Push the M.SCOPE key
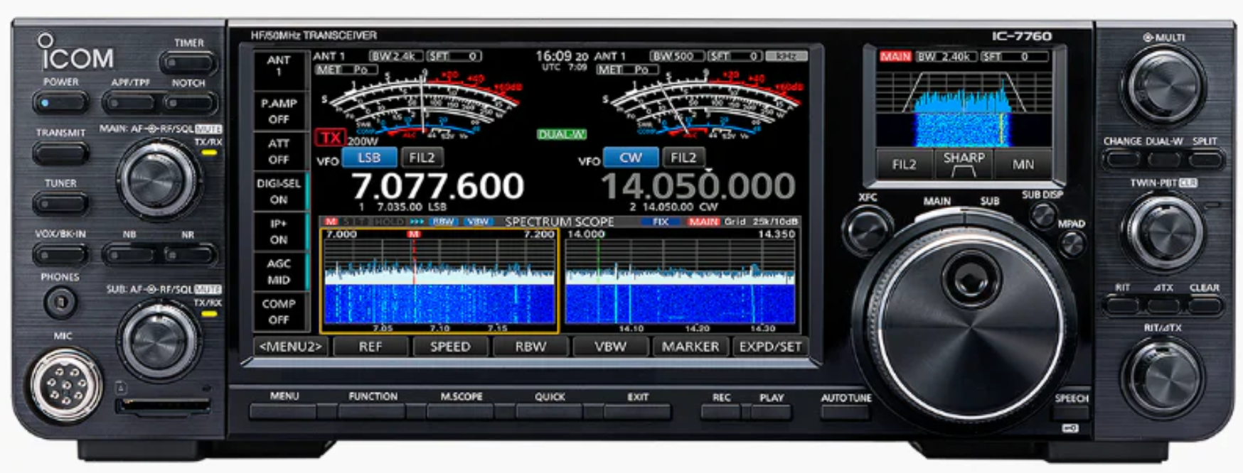This screenshot has height=473, width=1243. click(461, 411)
